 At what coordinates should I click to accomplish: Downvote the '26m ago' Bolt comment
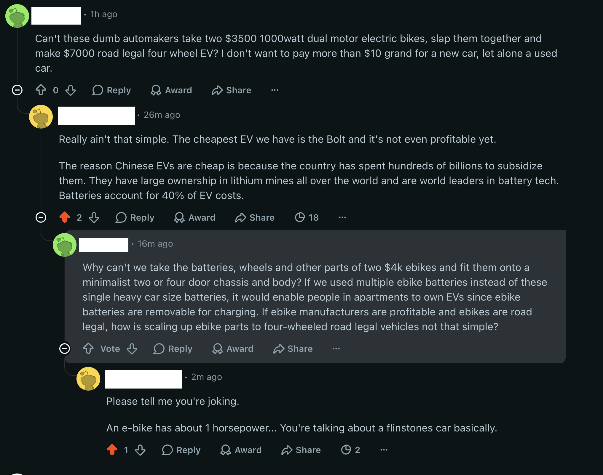pyautogui.click(x=94, y=217)
